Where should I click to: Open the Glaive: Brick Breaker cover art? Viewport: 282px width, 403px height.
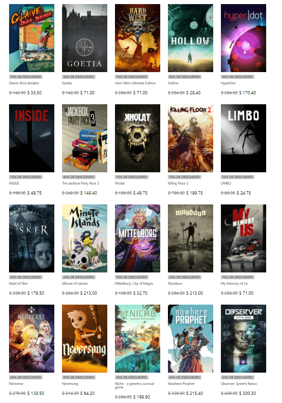tap(32, 38)
